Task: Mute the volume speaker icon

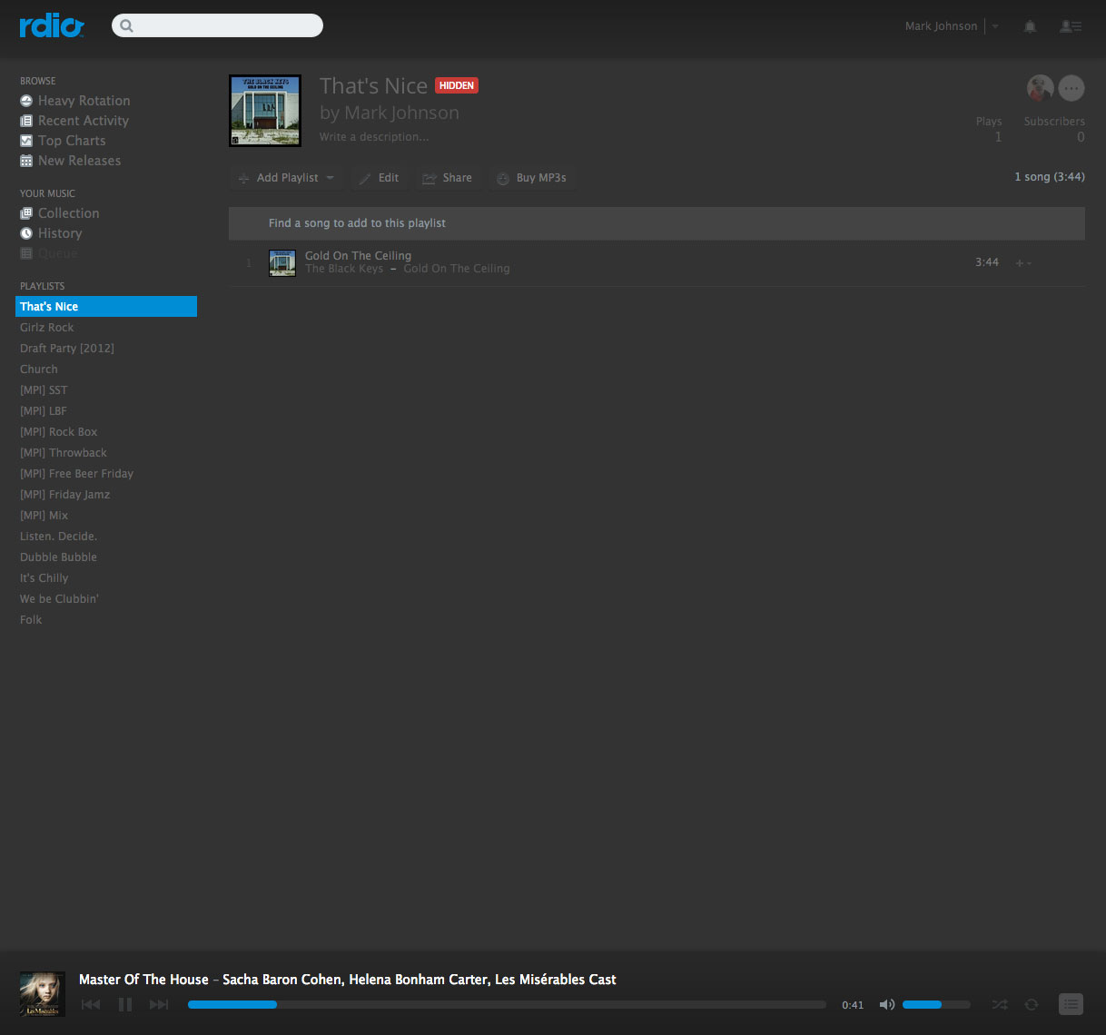Action: coord(887,1005)
